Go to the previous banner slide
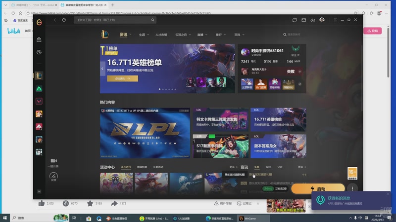The height and width of the screenshot is (222, 396). point(102,69)
